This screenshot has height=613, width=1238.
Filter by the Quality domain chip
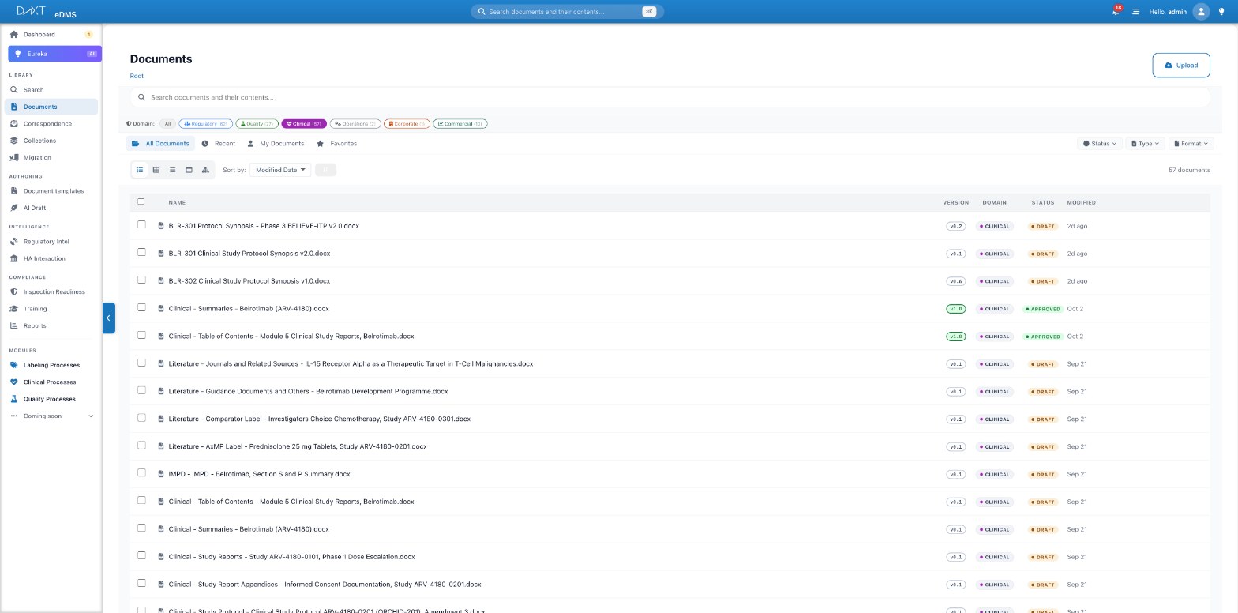257,124
